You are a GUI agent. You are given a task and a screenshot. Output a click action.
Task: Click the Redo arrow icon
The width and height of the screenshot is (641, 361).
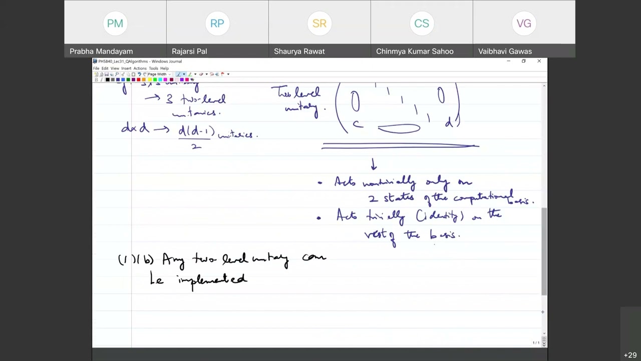tap(145, 74)
